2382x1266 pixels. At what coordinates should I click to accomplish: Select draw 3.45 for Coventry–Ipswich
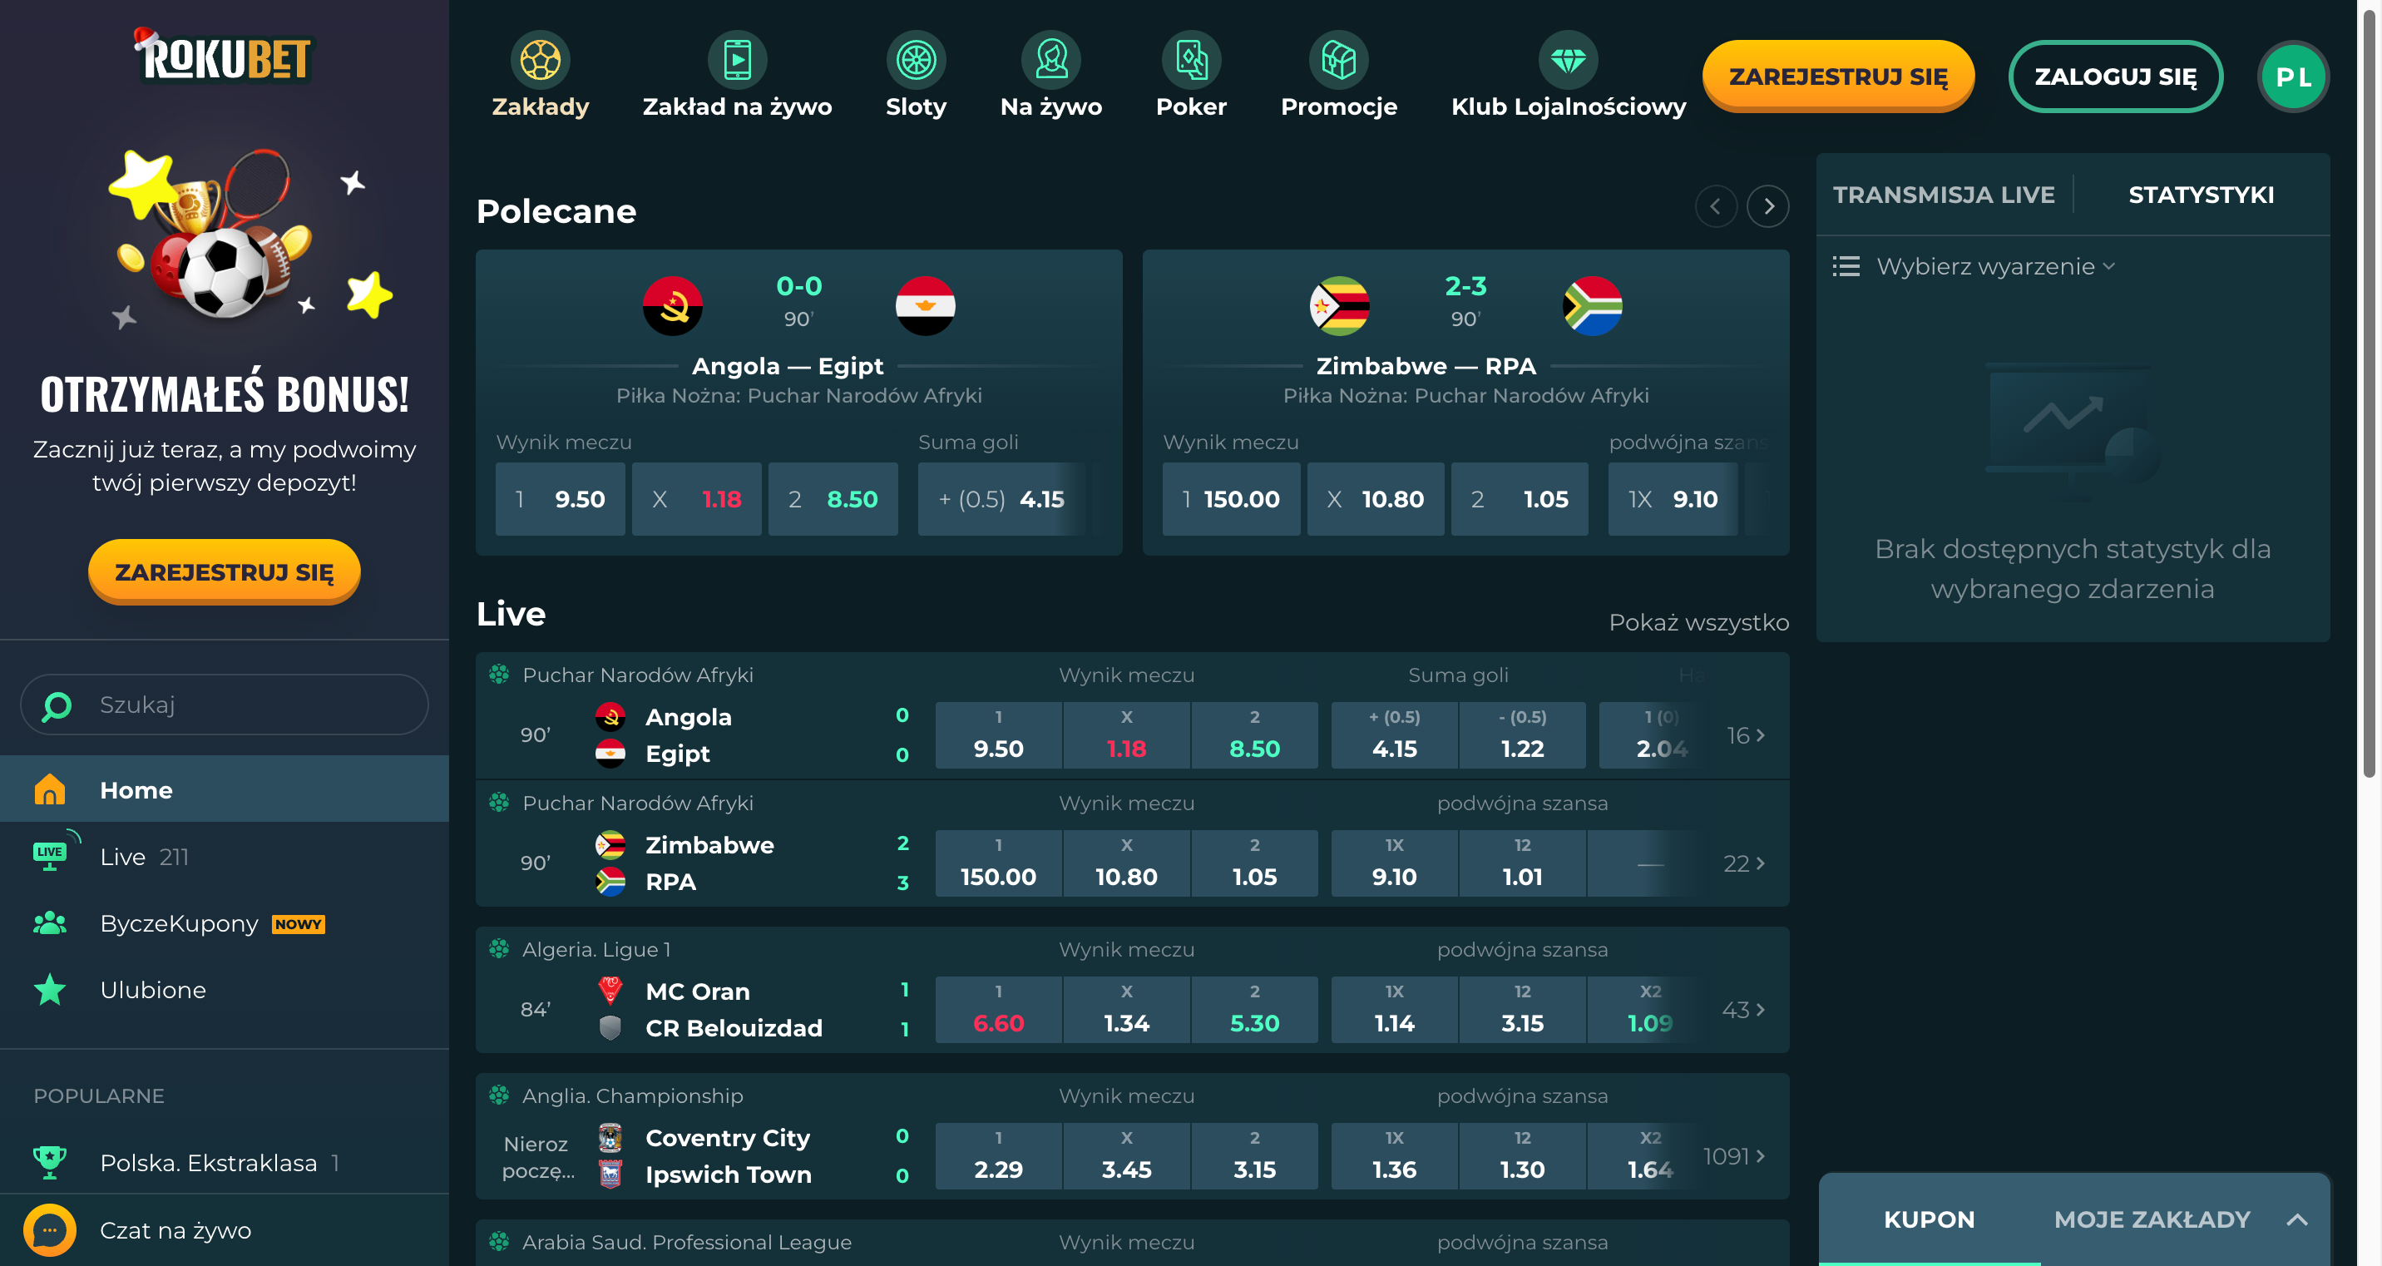point(1126,1156)
